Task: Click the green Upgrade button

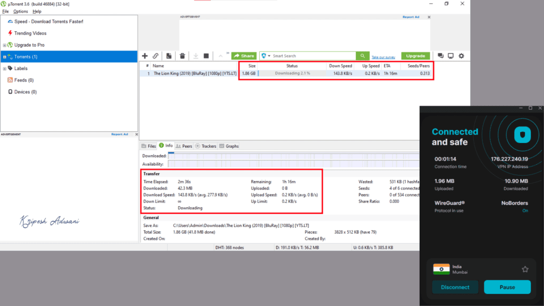Action: click(x=415, y=55)
